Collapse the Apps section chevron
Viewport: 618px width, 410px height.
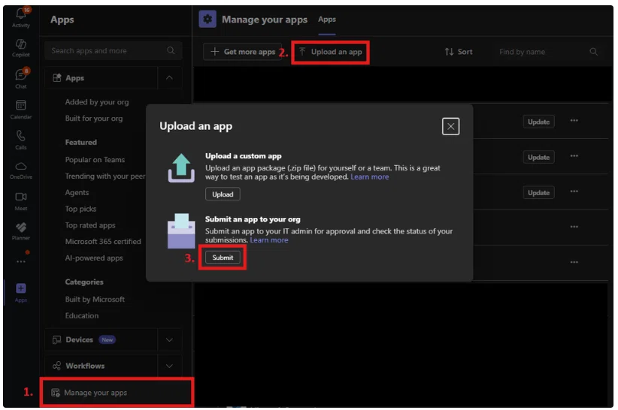169,78
